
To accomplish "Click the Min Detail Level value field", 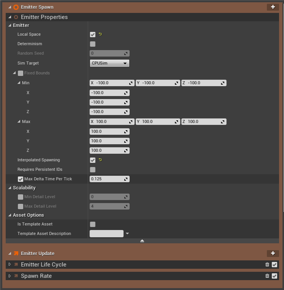I will tap(109, 197).
